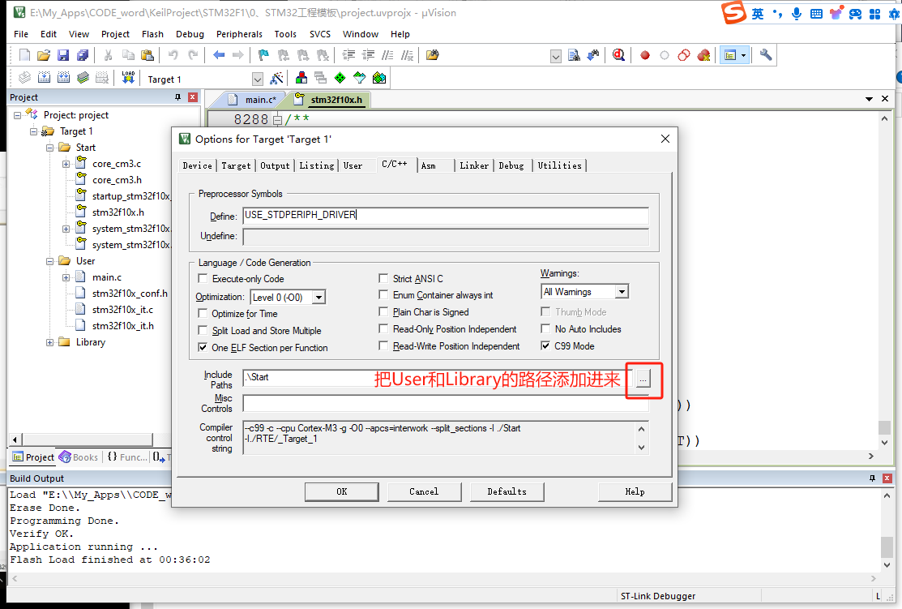This screenshot has height=609, width=902.
Task: Expand the Library group
Action: pos(50,342)
